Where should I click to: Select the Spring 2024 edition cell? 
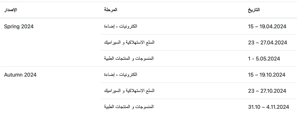[x=19, y=26]
